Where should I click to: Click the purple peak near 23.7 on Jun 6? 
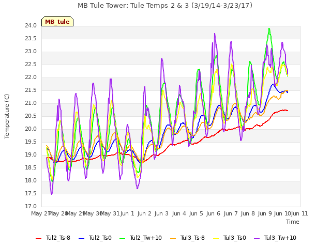pyautogui.click(x=215, y=34)
